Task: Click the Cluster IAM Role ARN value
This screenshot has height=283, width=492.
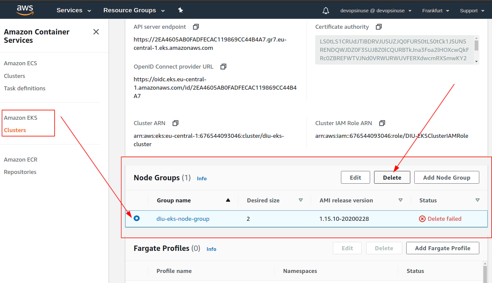Action: (x=392, y=136)
